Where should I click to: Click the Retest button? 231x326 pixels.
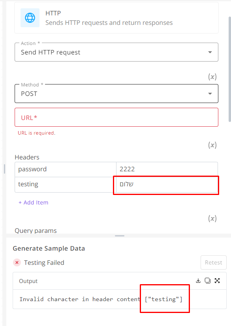pos(214,262)
